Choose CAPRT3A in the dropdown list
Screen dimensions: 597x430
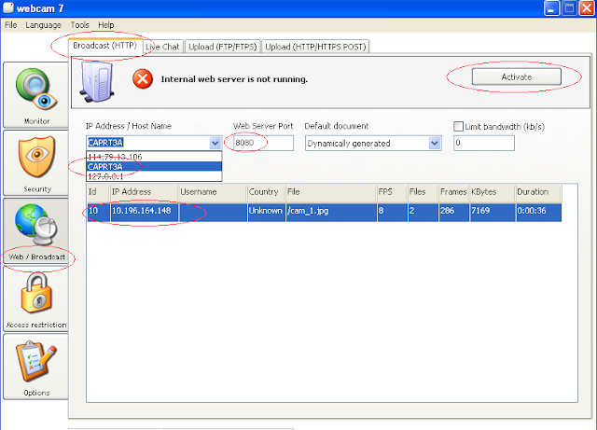[154, 166]
